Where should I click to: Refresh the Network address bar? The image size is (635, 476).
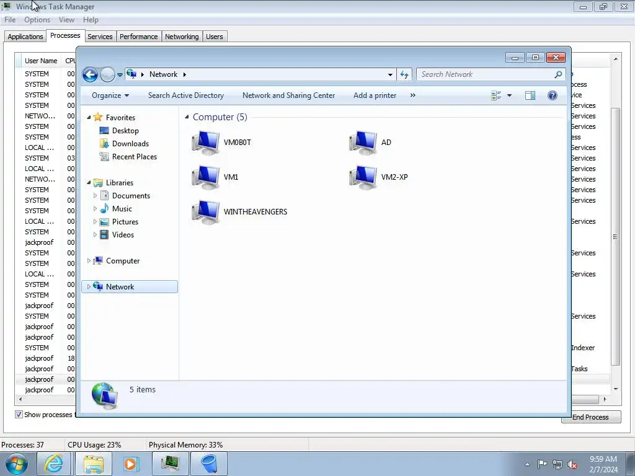coord(404,74)
